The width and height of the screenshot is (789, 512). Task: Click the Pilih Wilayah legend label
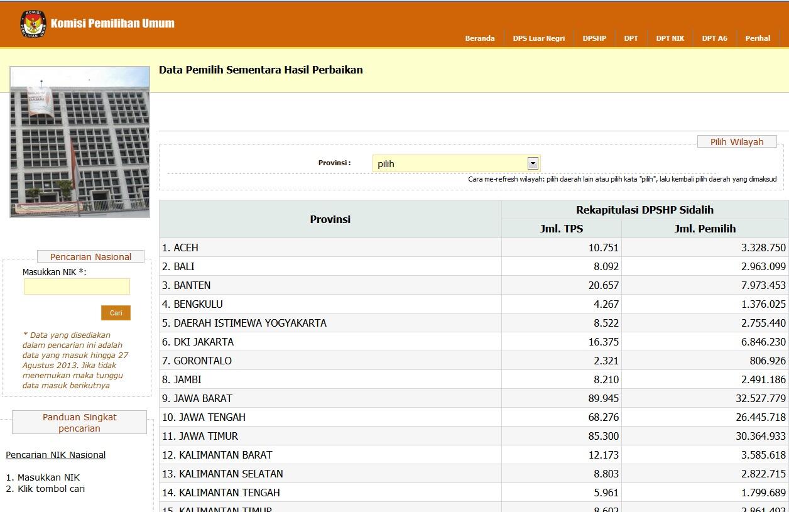[737, 142]
